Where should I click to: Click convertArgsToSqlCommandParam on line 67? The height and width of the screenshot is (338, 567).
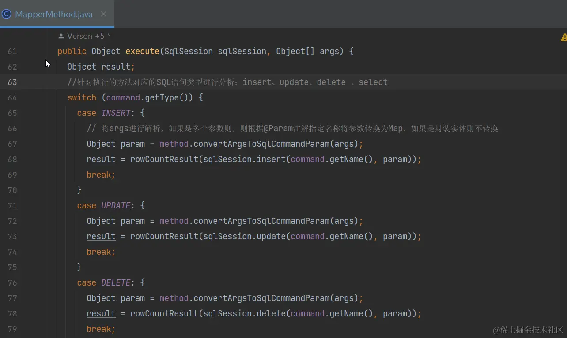coord(261,144)
